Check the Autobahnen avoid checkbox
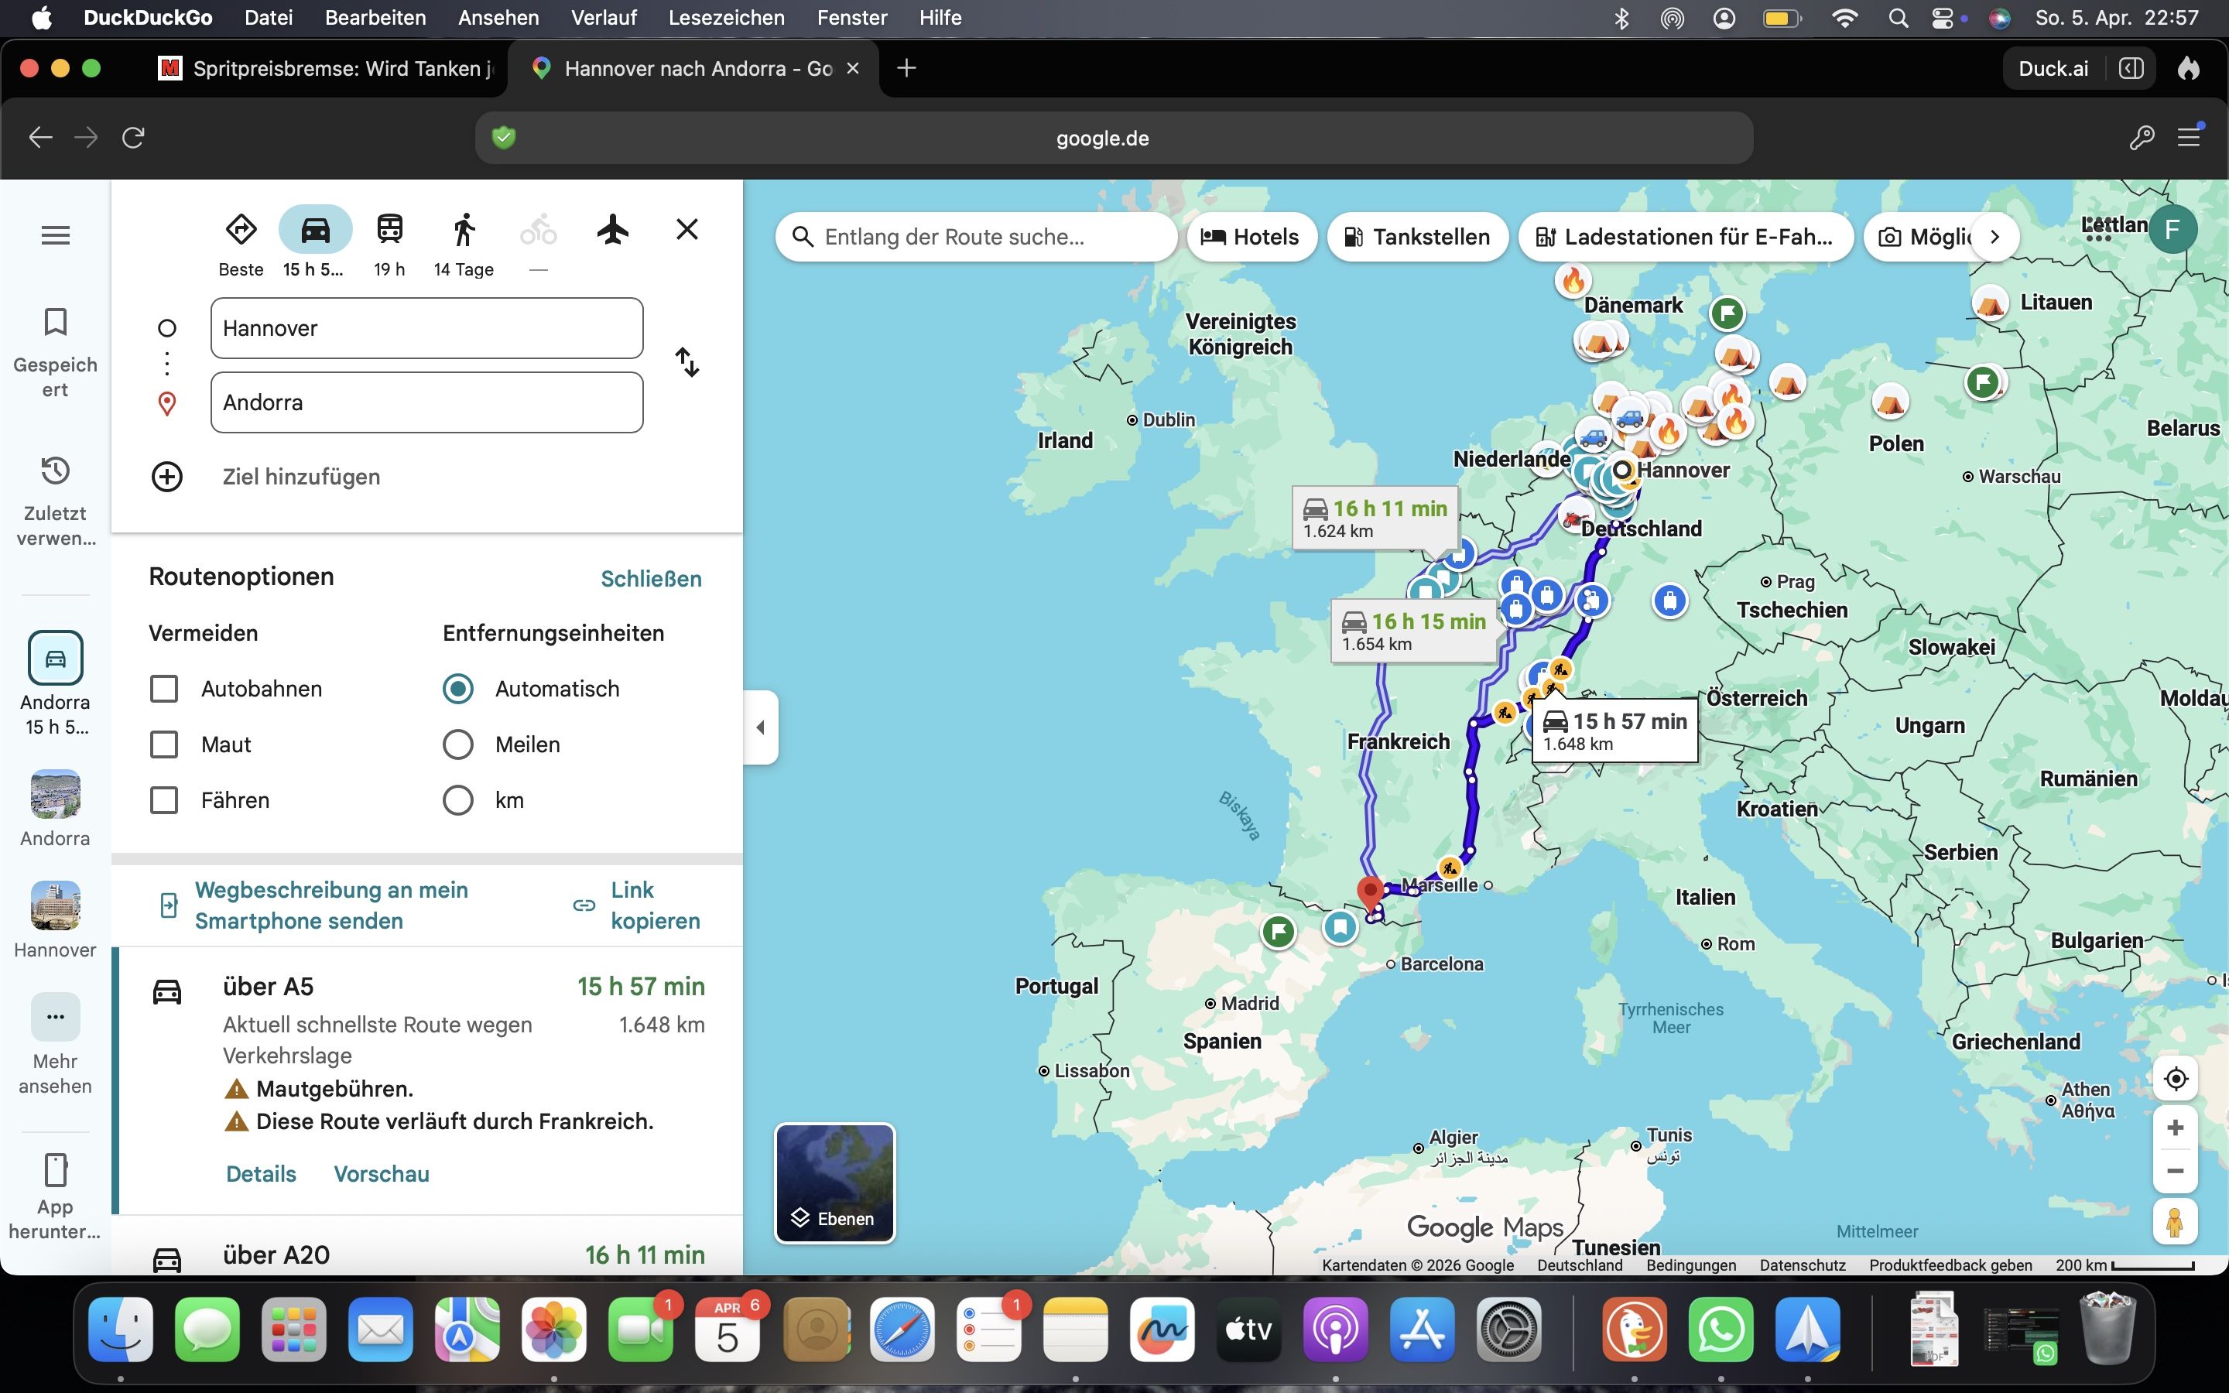 (x=164, y=689)
